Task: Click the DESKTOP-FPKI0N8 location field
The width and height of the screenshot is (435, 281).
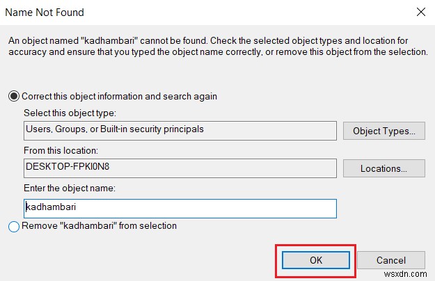Action: point(180,168)
